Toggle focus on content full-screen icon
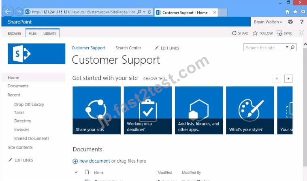The height and width of the screenshot is (181, 307). point(301,33)
